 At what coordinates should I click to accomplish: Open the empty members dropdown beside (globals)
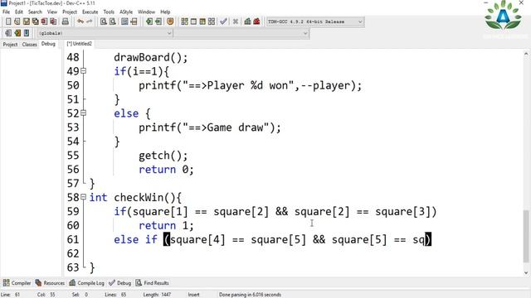click(241, 33)
